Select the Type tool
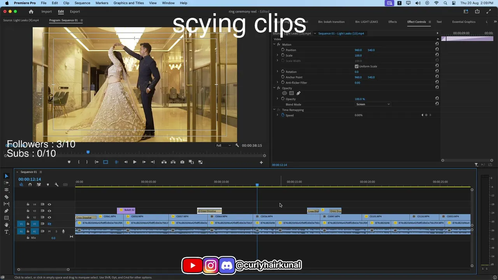 coord(6,232)
